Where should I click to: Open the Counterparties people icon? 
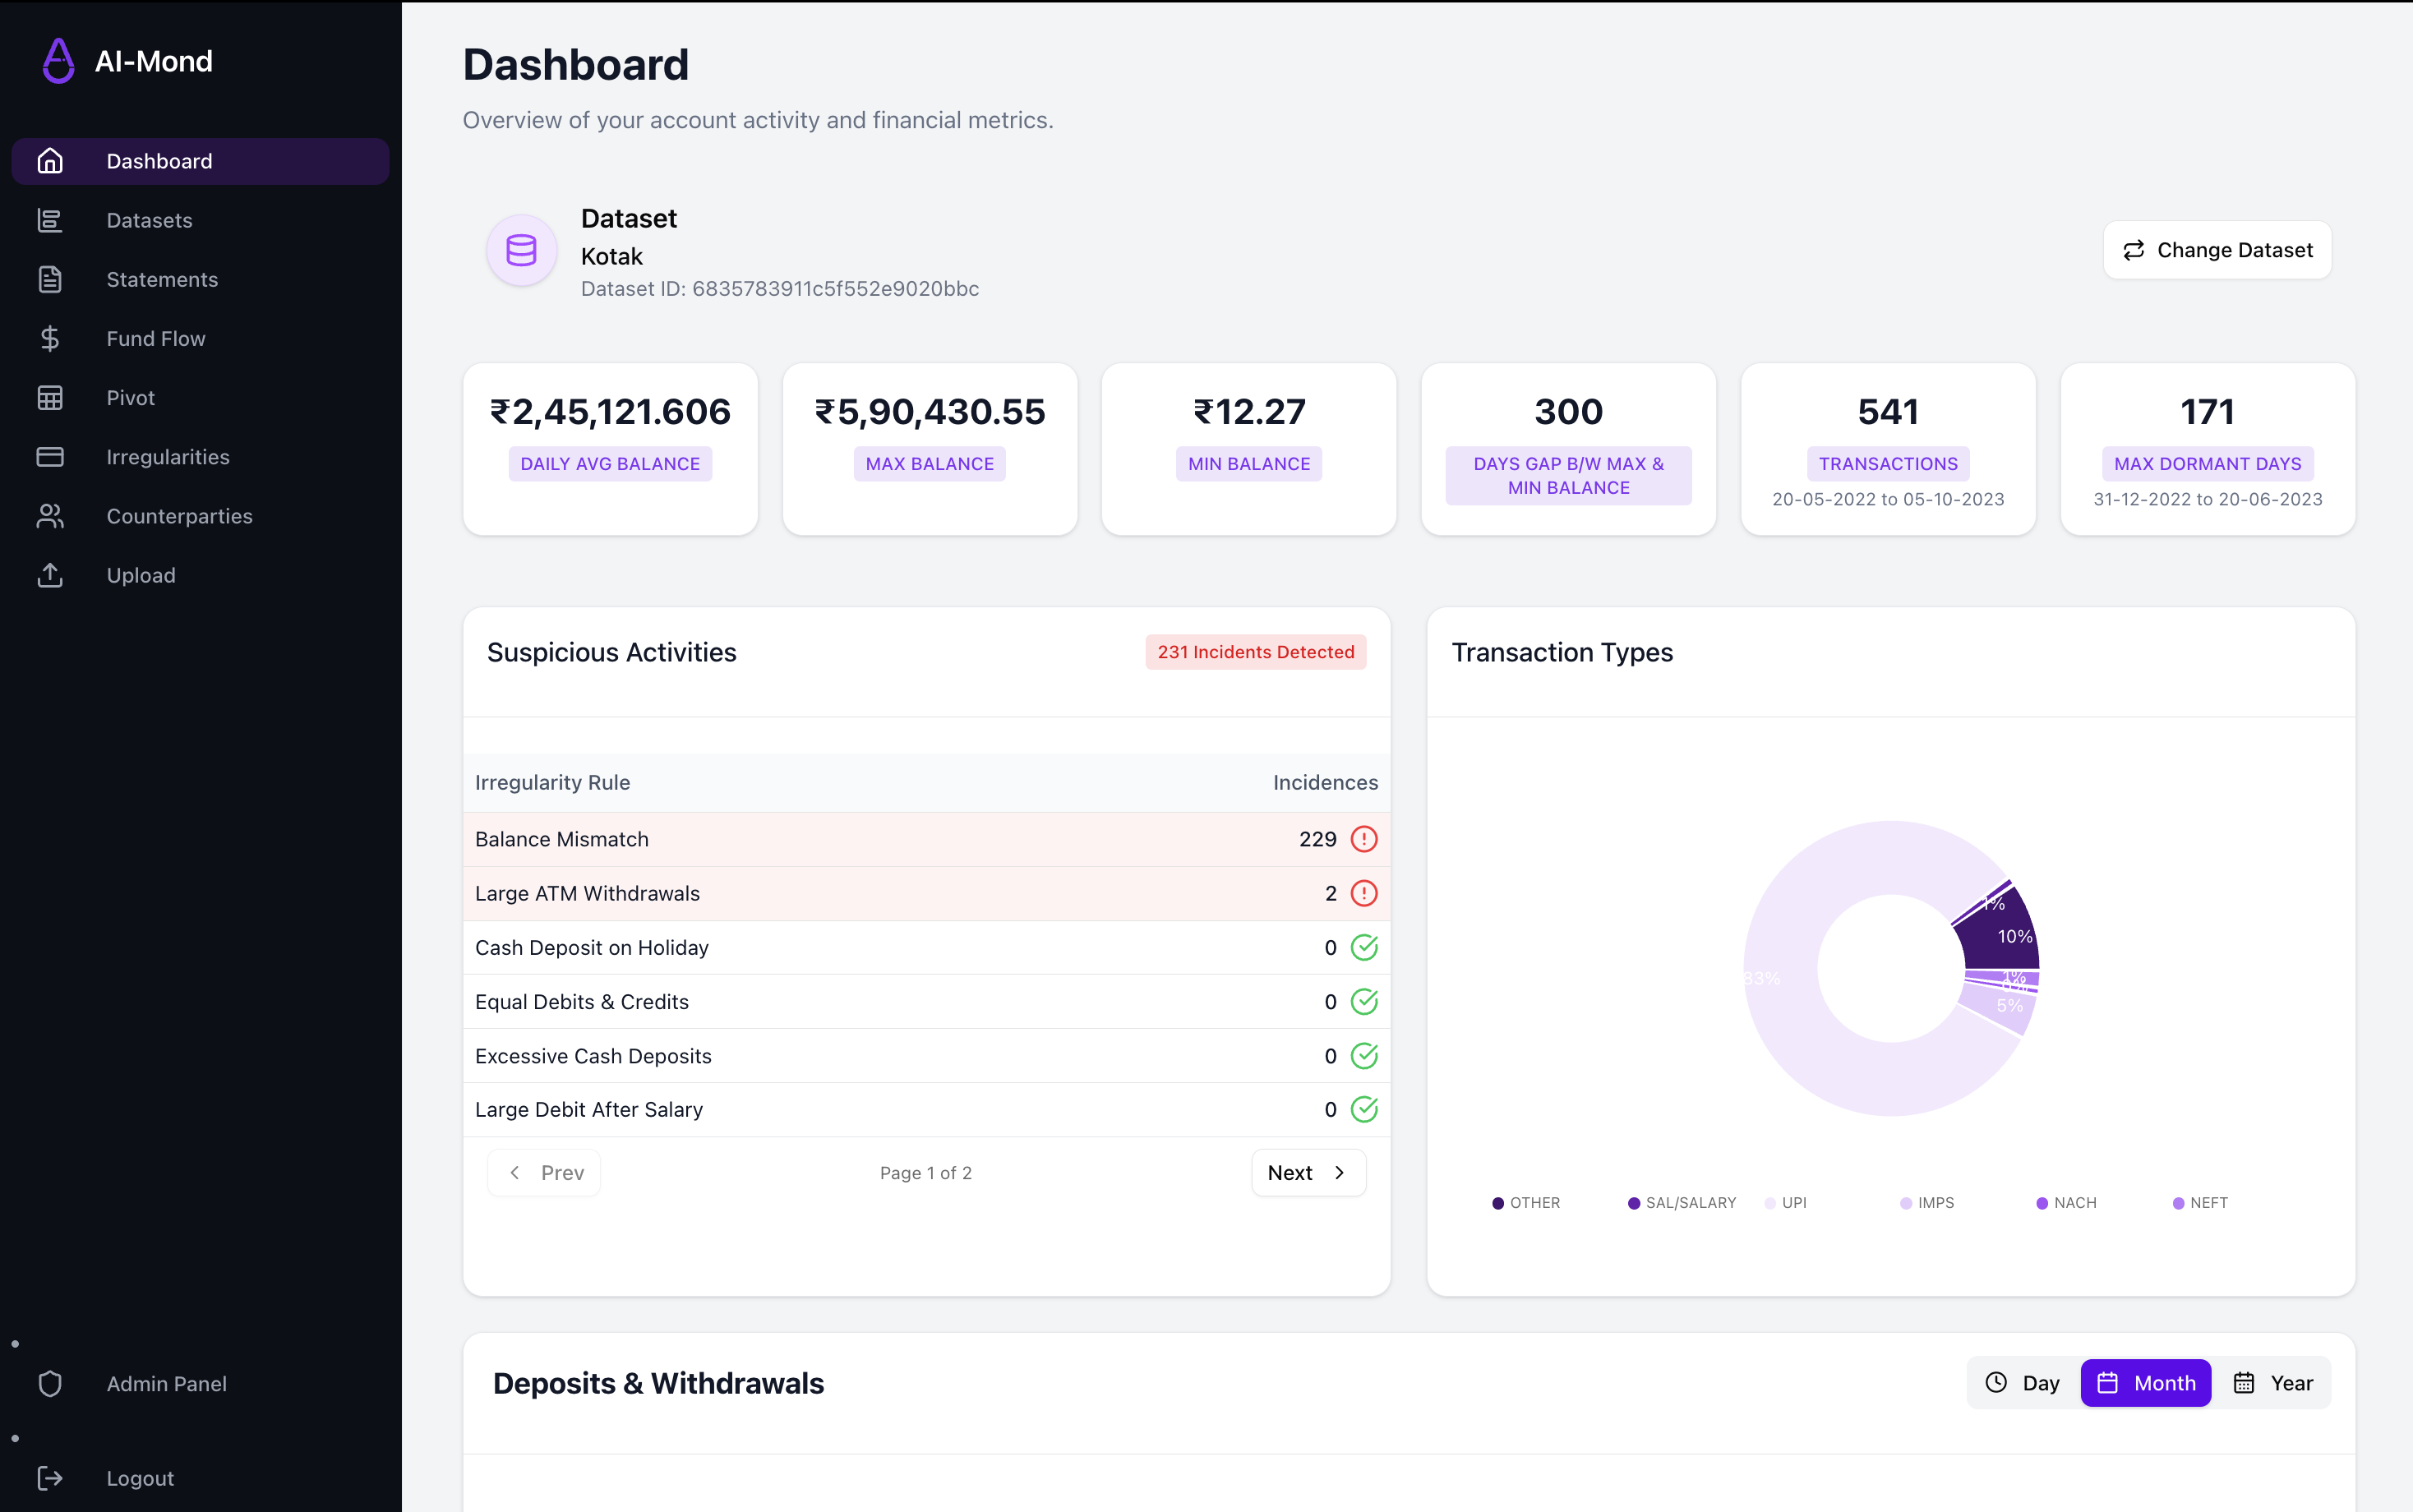click(x=50, y=516)
